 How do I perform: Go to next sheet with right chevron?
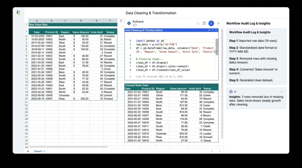pyautogui.click(x=219, y=151)
